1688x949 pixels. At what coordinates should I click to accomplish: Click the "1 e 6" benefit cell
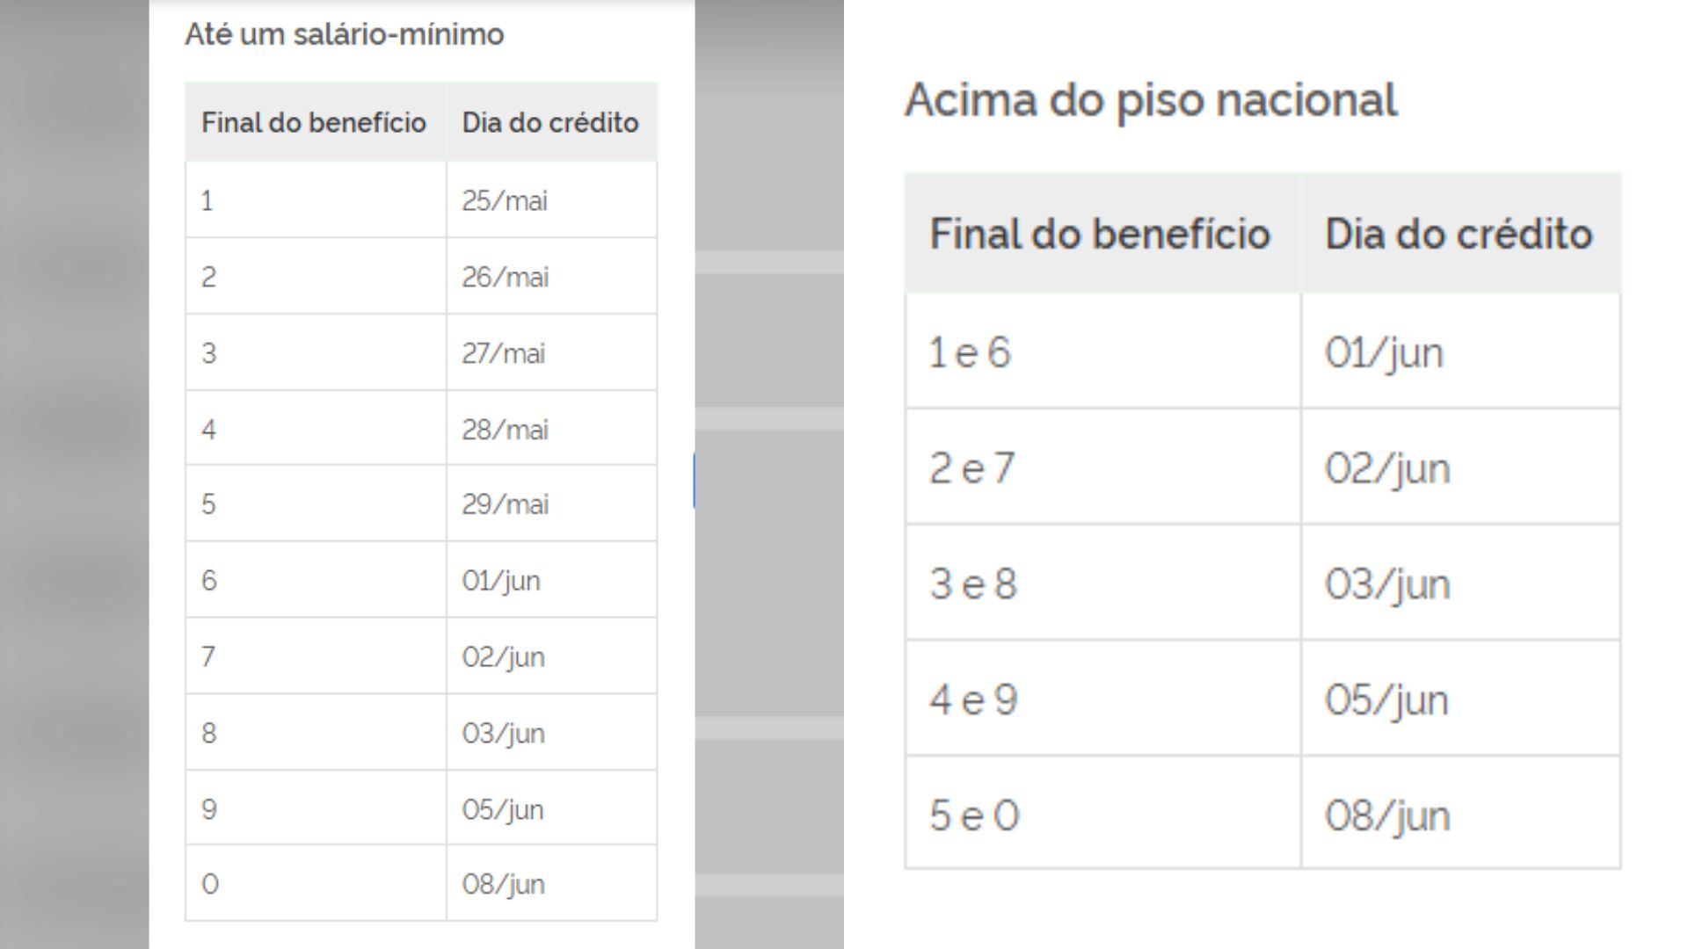pyautogui.click(x=971, y=352)
